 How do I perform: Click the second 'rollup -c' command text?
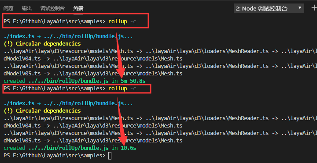(122, 89)
